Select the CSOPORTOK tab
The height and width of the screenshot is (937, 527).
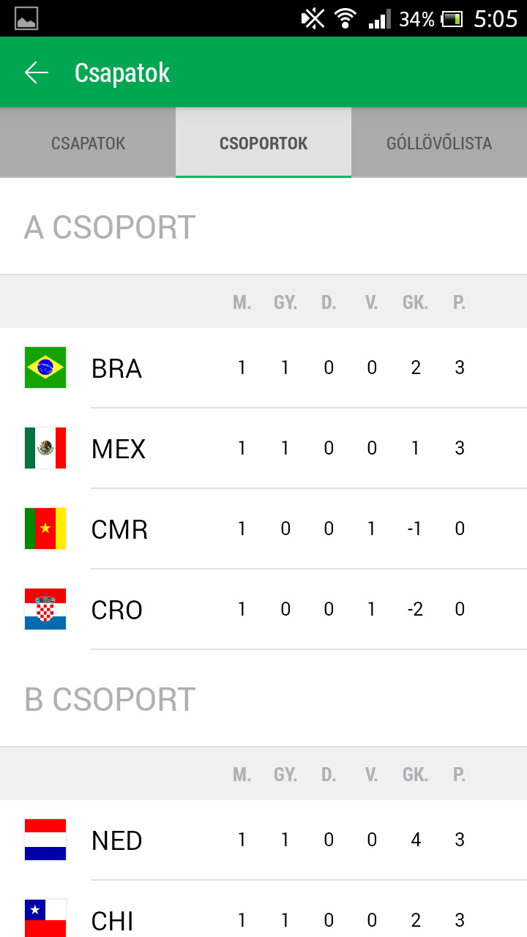[263, 143]
